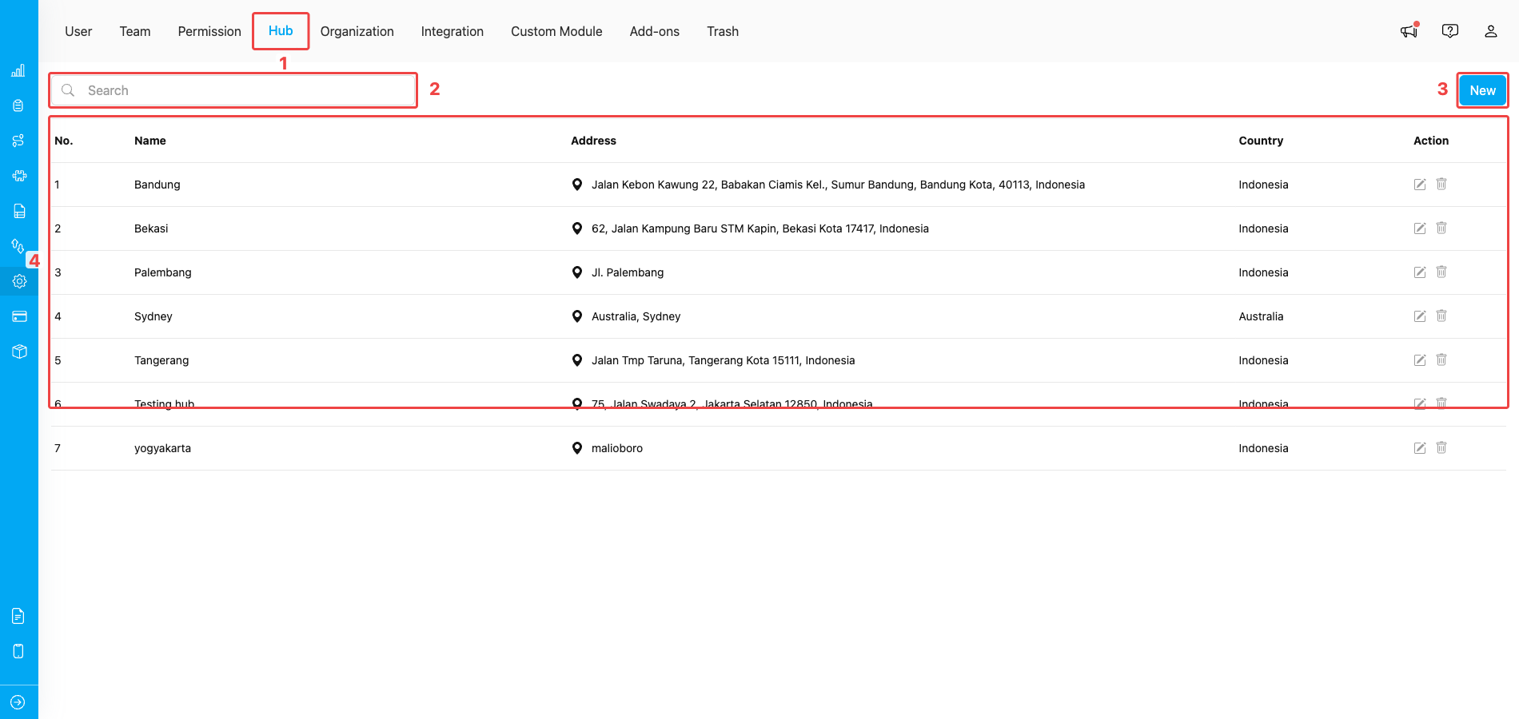Switch to the User tab
1519x719 pixels.
coord(78,31)
